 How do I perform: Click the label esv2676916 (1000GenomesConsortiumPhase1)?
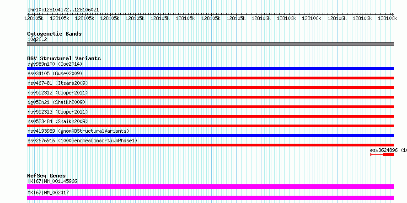point(82,141)
